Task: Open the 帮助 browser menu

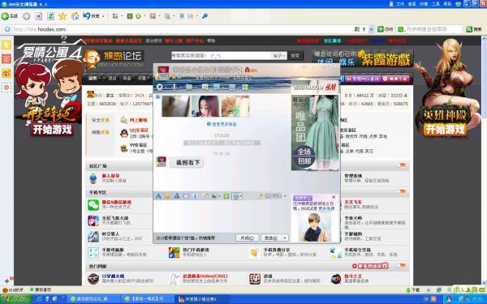Action: (447, 4)
